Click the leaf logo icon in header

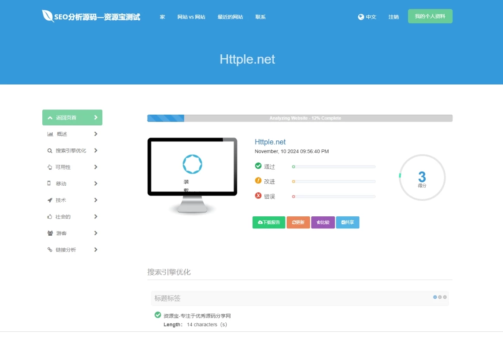(47, 16)
